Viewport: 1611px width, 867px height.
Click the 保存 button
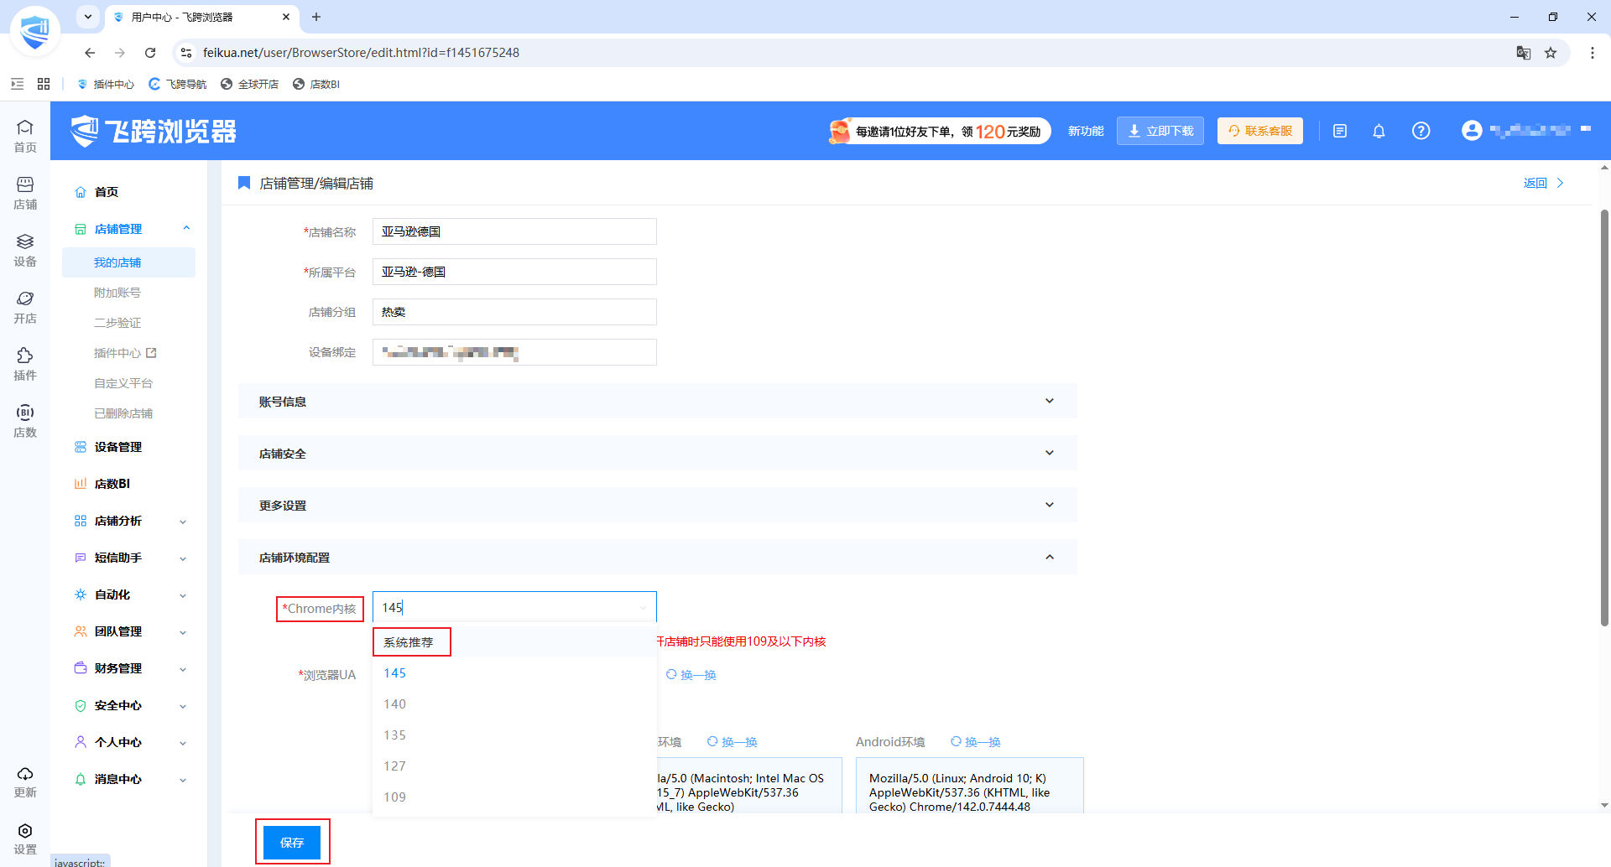click(292, 843)
